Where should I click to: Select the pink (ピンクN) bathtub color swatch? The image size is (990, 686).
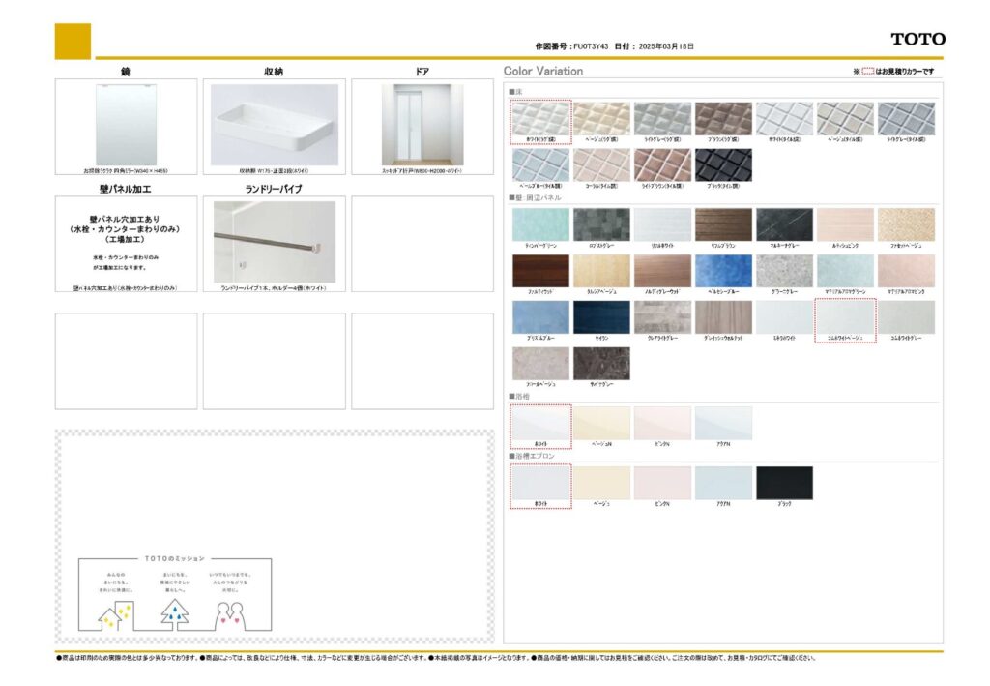pyautogui.click(x=662, y=423)
